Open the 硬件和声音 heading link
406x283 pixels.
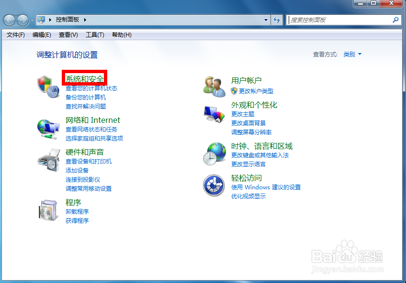(85, 152)
